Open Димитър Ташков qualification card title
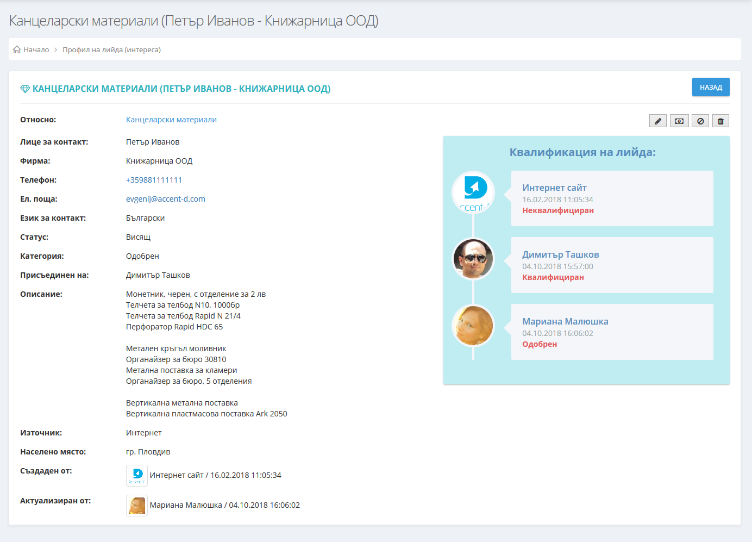 click(x=561, y=254)
